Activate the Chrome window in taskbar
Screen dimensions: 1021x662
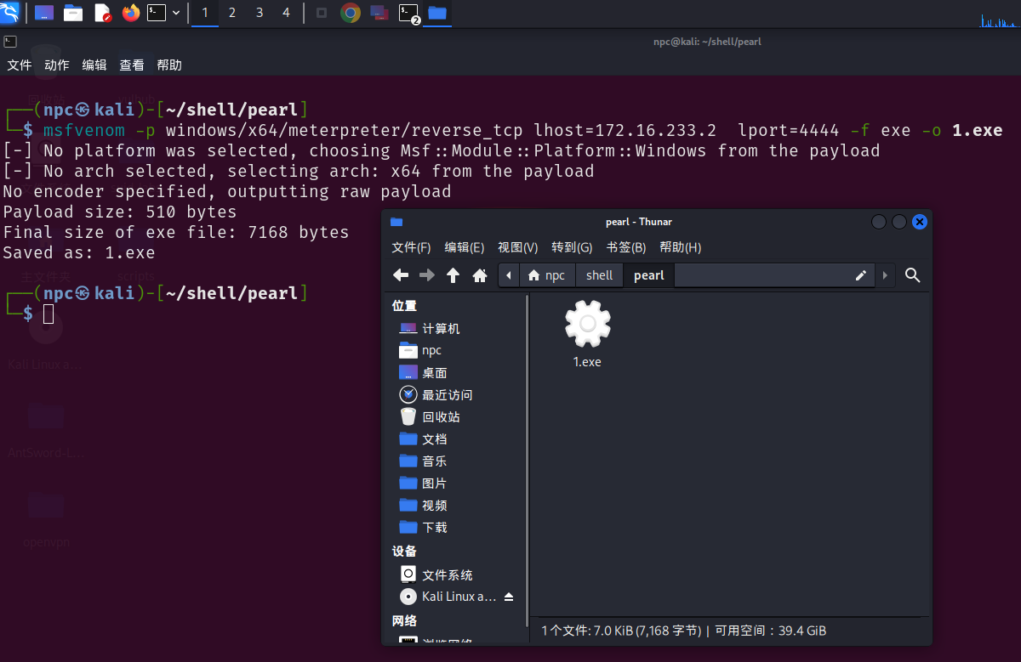pyautogui.click(x=351, y=13)
